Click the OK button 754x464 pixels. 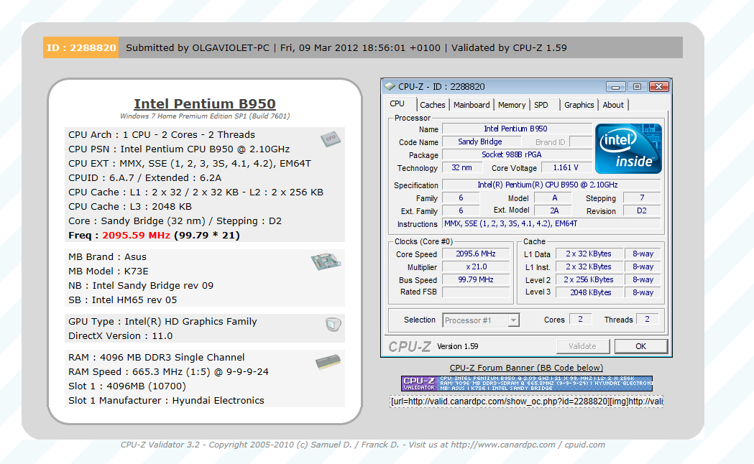pyautogui.click(x=641, y=346)
